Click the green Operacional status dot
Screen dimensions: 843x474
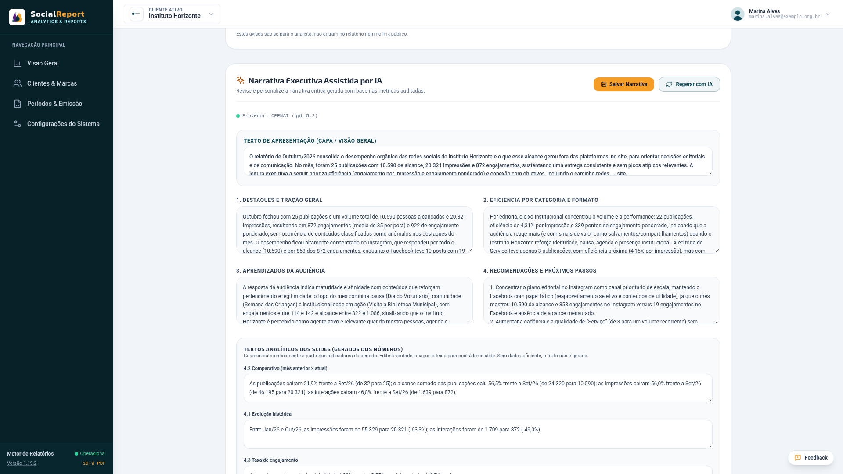(x=76, y=454)
